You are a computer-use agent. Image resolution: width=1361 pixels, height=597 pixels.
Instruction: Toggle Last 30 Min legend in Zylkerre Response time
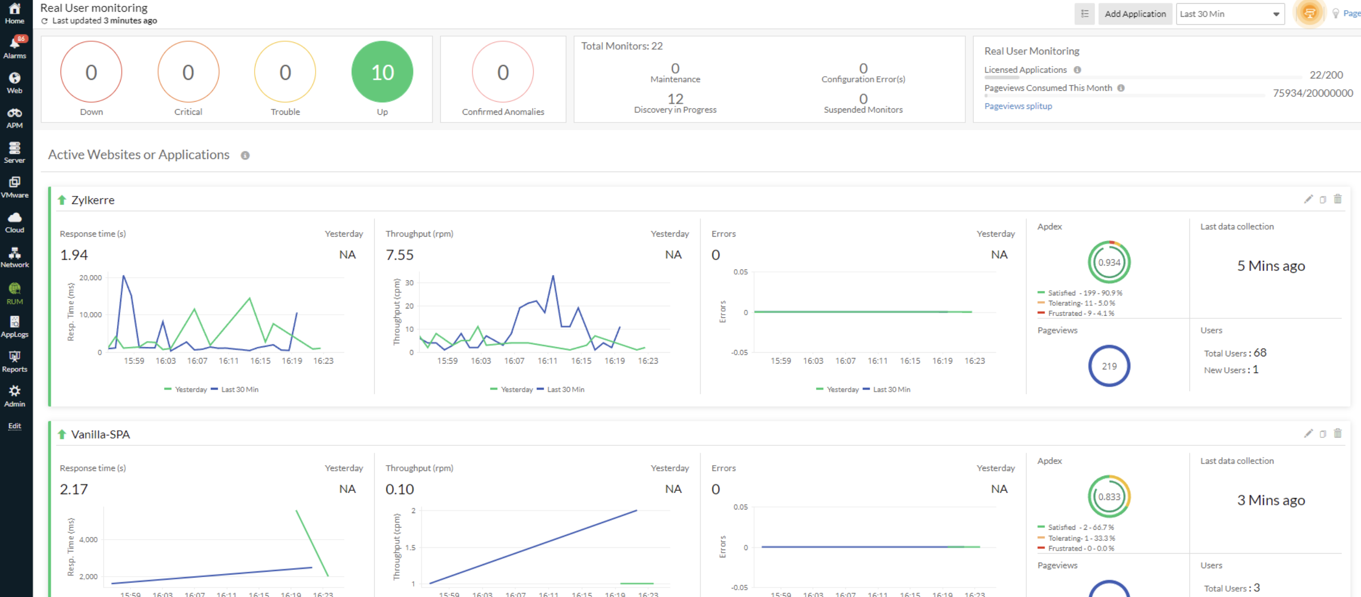click(234, 389)
